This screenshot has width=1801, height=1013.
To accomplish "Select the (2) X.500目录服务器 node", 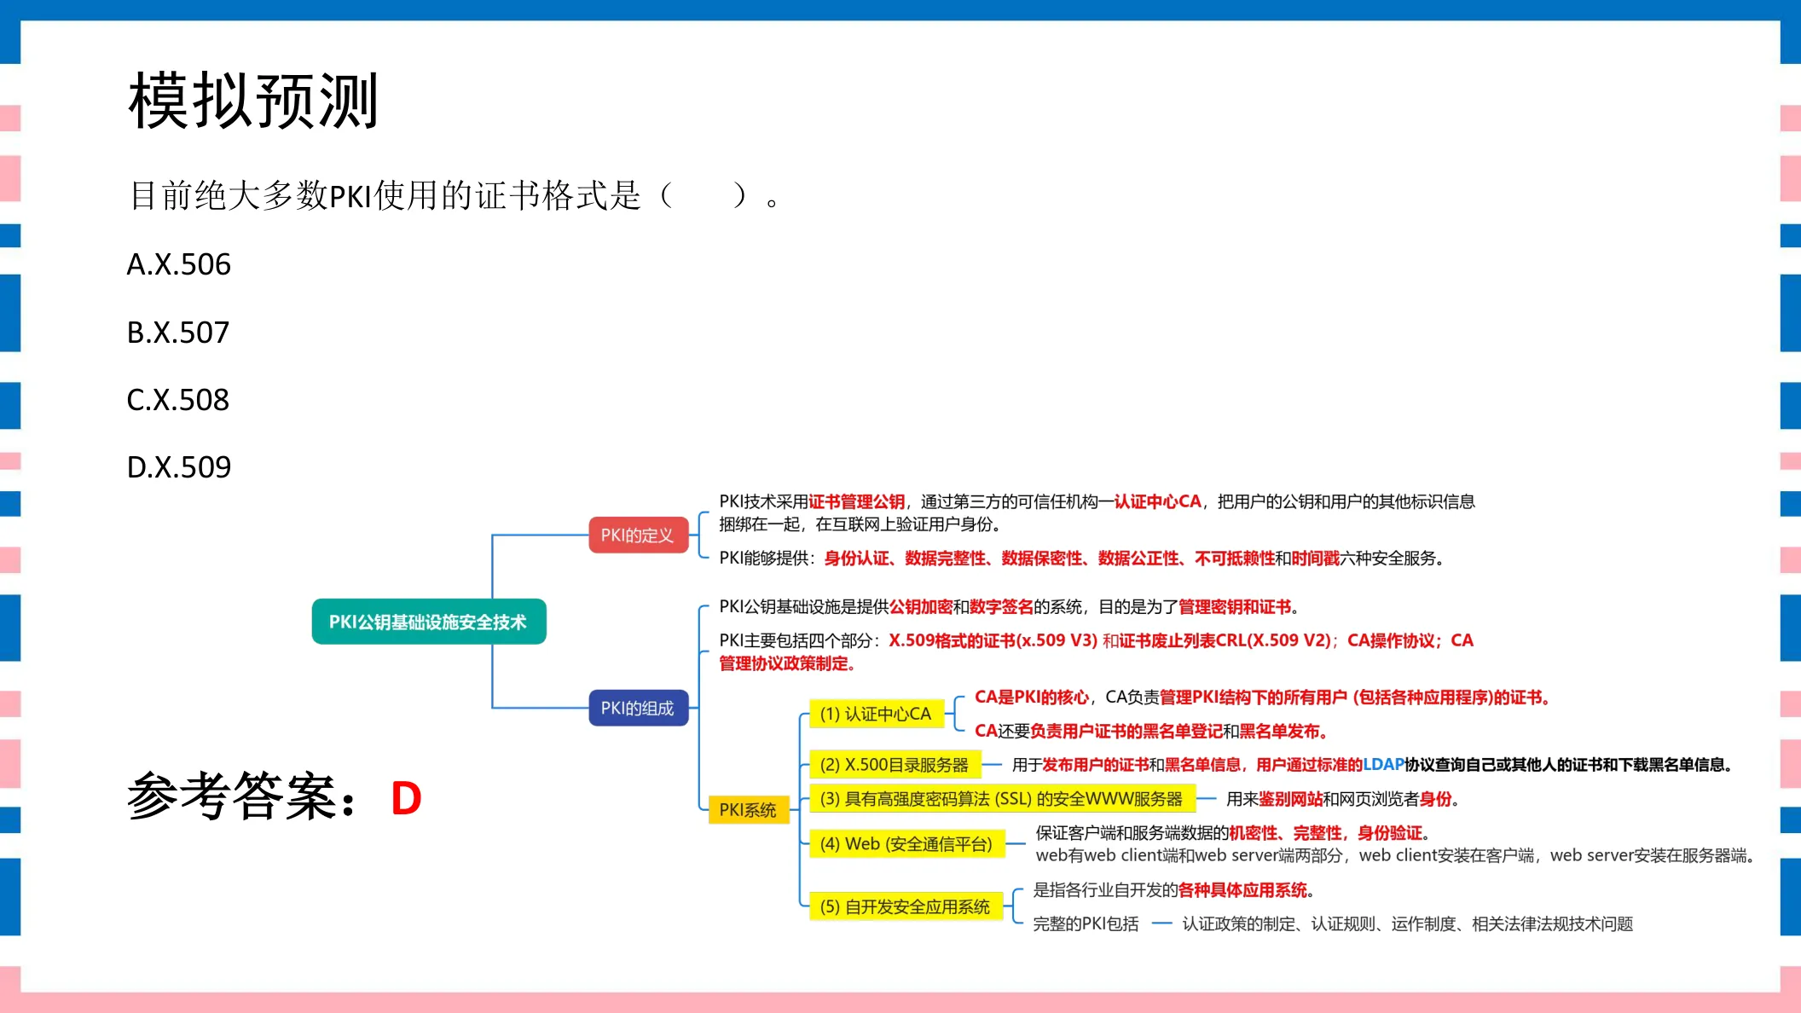I will click(895, 765).
